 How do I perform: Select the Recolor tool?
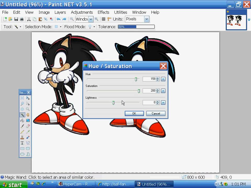pos(28,137)
